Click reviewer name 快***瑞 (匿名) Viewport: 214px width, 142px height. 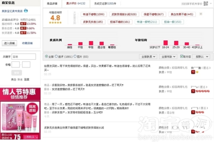201,68
